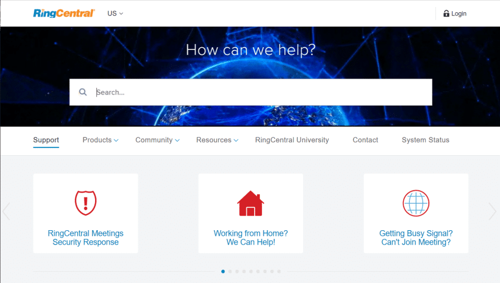Open the System Status page
Screen dimensions: 500x283
pos(425,140)
